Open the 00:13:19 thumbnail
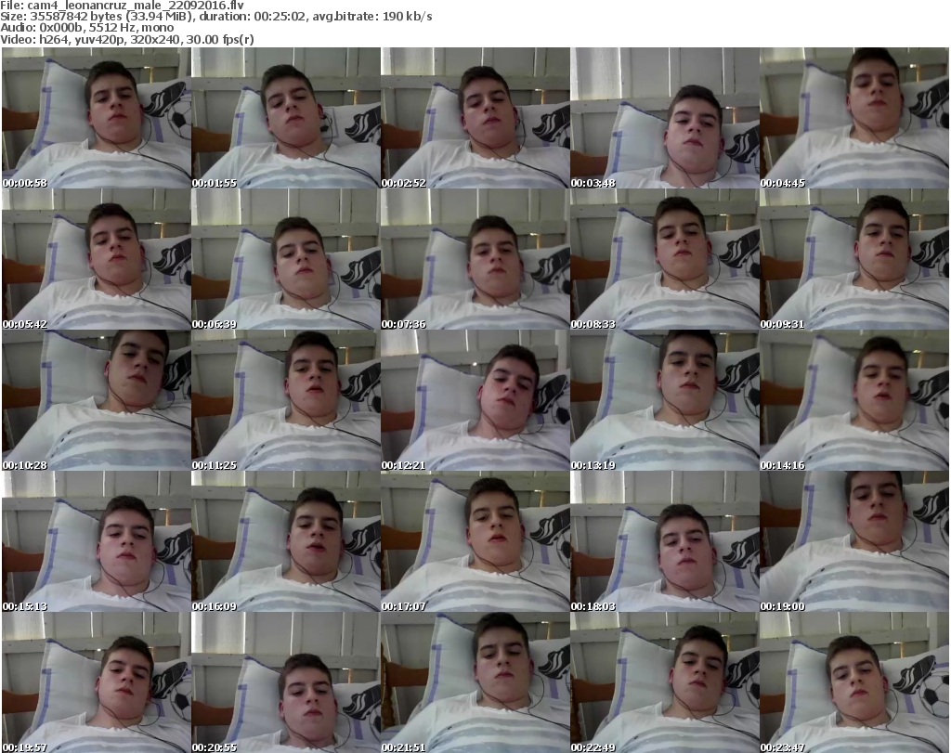The image size is (951, 753). pos(665,401)
